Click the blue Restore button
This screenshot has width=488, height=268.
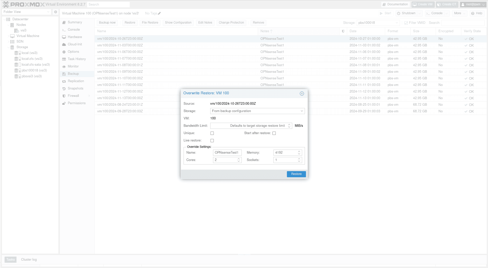pos(296,174)
